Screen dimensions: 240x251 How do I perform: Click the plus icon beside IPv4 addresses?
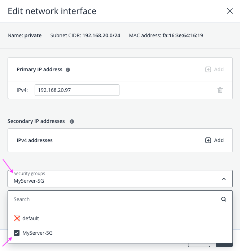point(208,140)
